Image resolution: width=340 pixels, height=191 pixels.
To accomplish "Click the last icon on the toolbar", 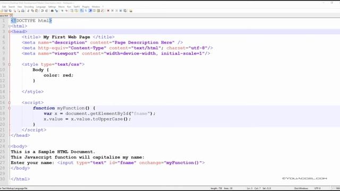I will tap(131, 11).
